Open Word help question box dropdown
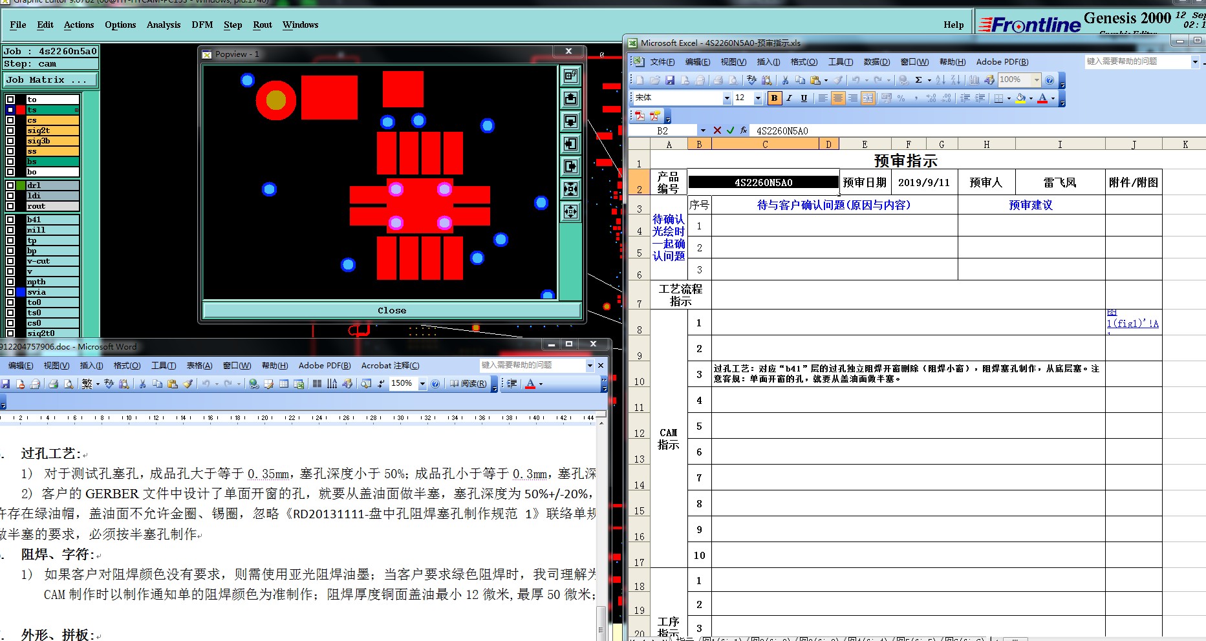The width and height of the screenshot is (1206, 641). 590,366
